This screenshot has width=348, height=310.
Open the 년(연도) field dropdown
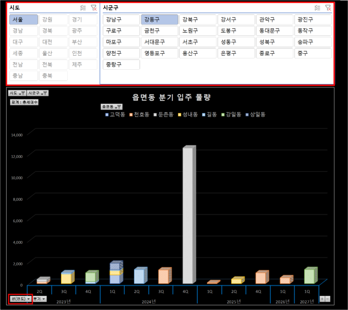(21, 299)
